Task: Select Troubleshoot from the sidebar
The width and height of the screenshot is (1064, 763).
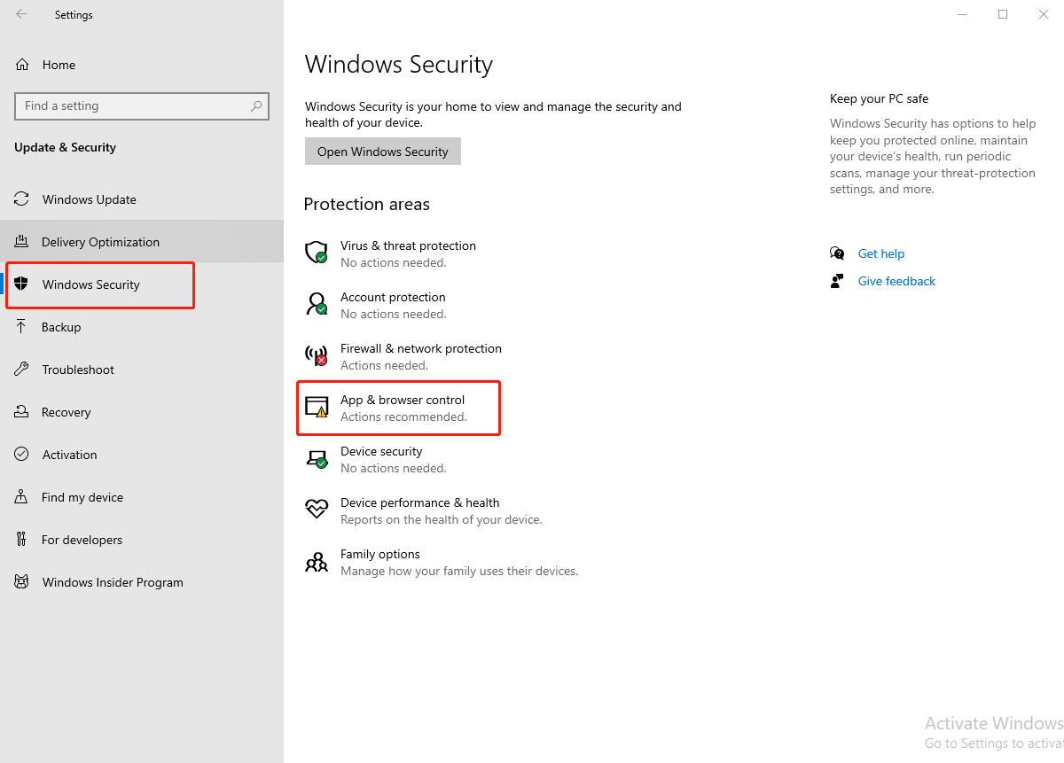Action: click(x=78, y=370)
